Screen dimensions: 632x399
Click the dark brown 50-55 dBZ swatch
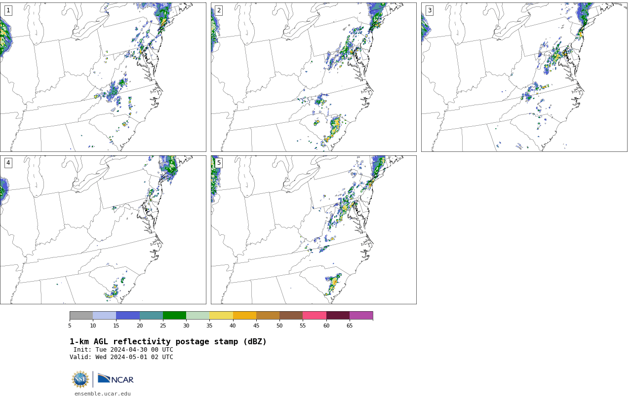click(x=291, y=316)
